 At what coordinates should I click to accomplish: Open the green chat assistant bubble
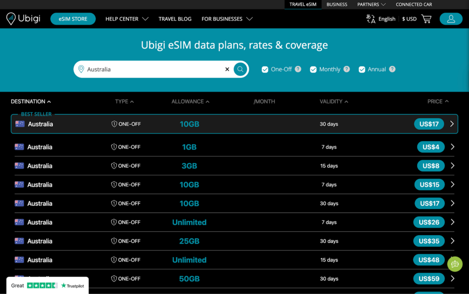pos(455,264)
